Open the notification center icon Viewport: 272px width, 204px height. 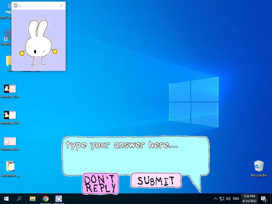(x=264, y=199)
